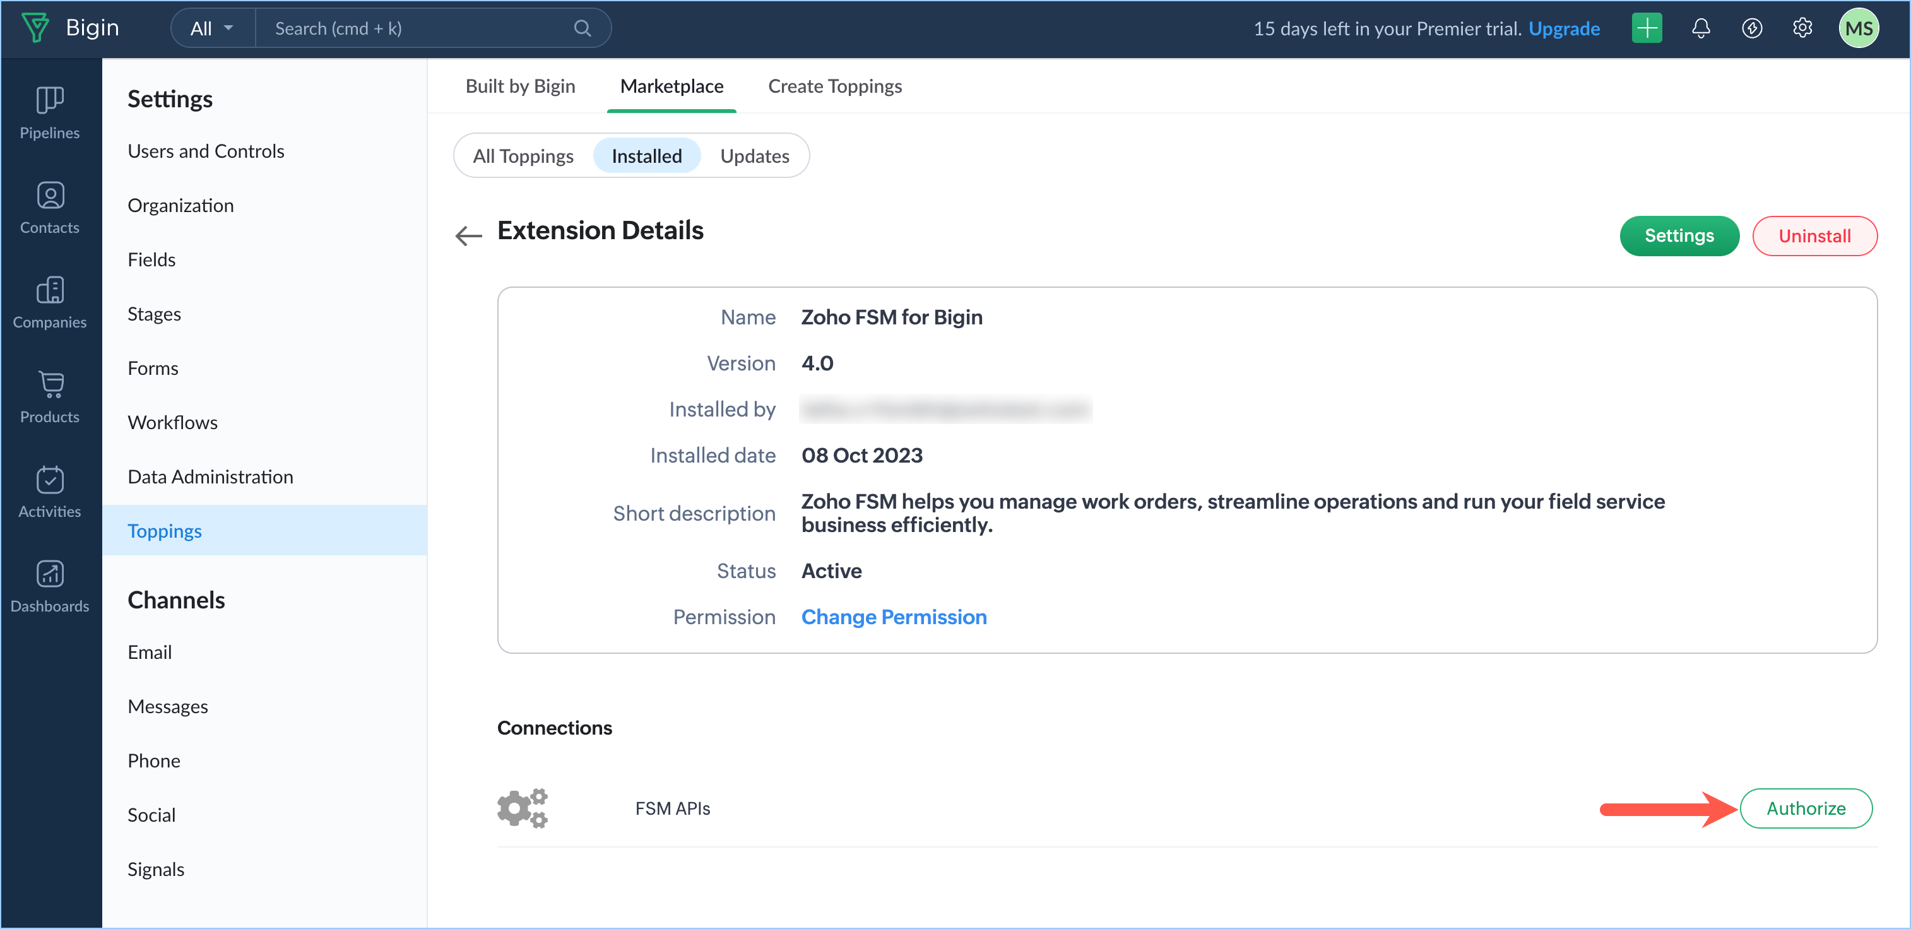Open Forms settings
This screenshot has width=1911, height=929.
[153, 368]
